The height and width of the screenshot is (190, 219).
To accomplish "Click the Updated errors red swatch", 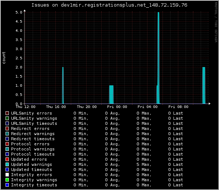I will coord(7,159).
